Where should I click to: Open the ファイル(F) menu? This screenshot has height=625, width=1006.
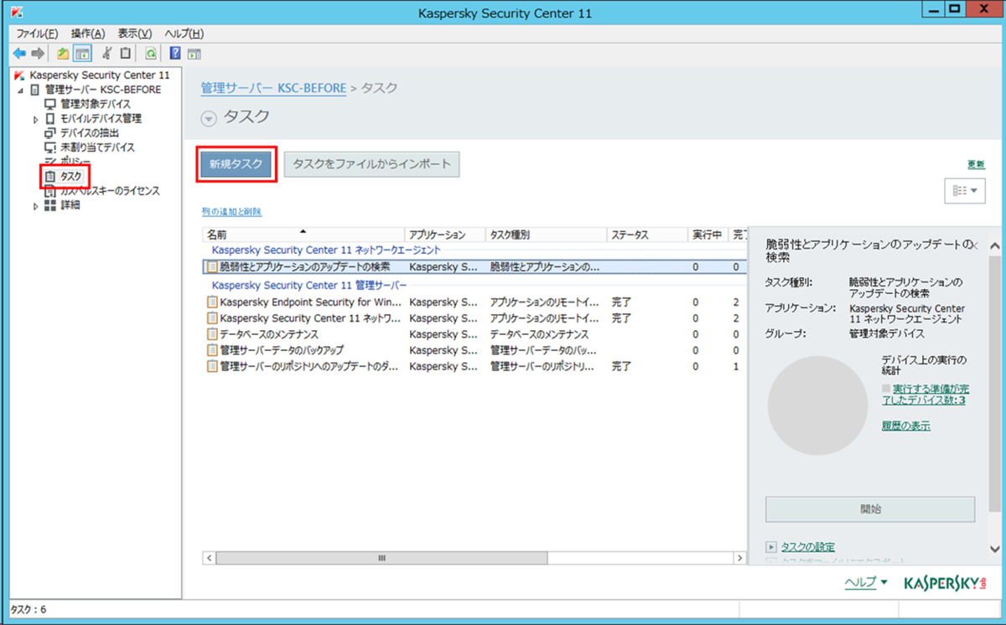point(37,34)
